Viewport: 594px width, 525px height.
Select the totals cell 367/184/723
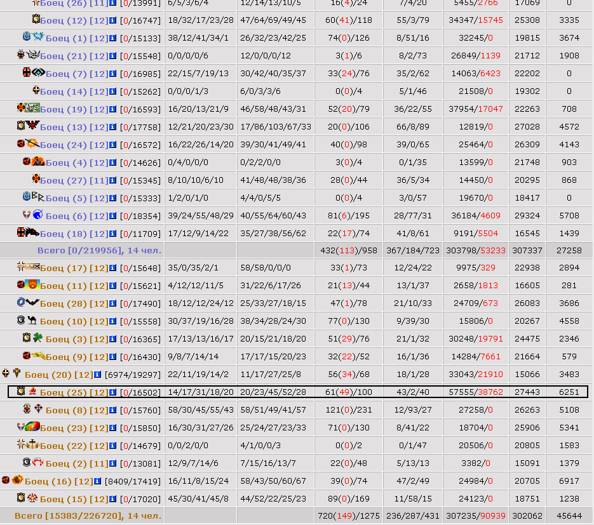(413, 251)
